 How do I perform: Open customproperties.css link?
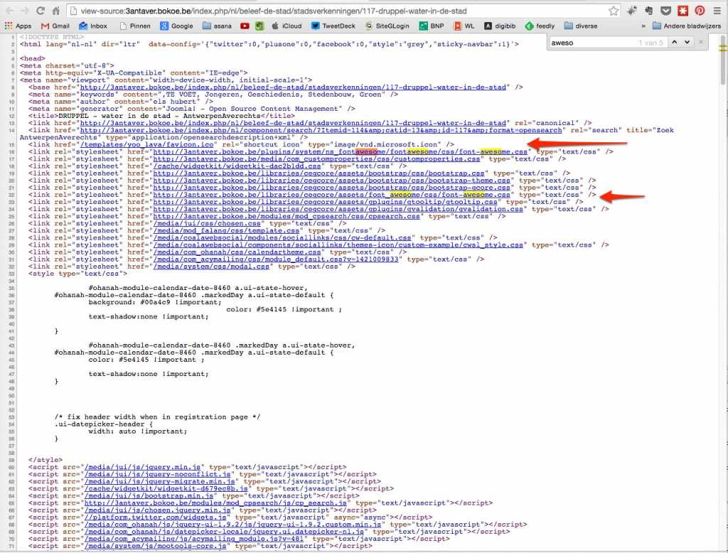tap(316, 159)
